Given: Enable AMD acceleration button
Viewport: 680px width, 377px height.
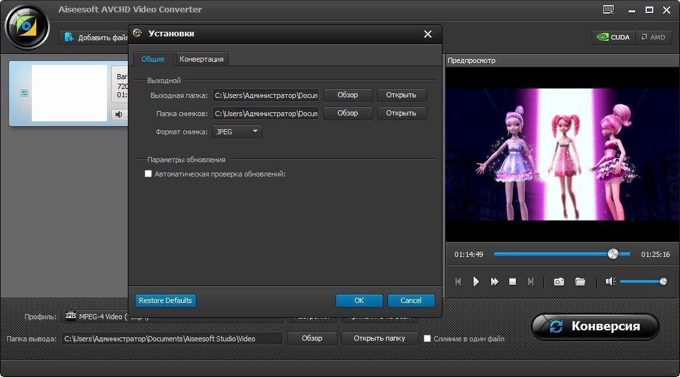Looking at the screenshot, I should 653,37.
